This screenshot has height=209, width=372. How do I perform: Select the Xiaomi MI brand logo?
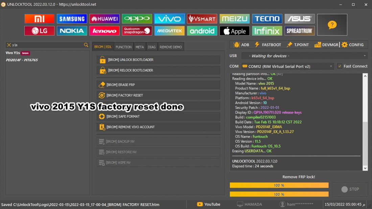pos(39,19)
